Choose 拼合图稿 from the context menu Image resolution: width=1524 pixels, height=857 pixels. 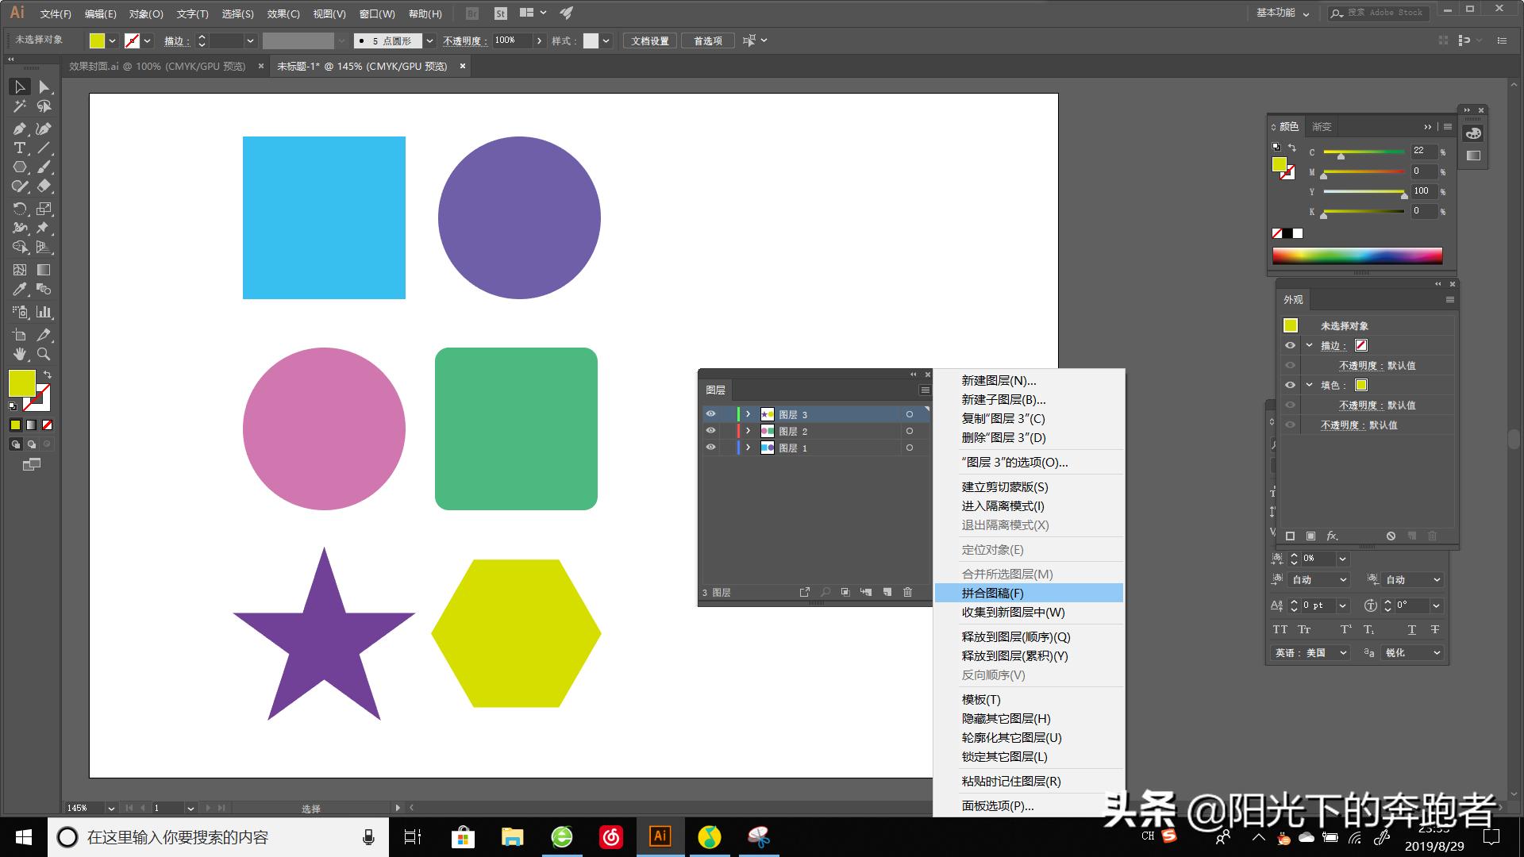click(x=991, y=593)
